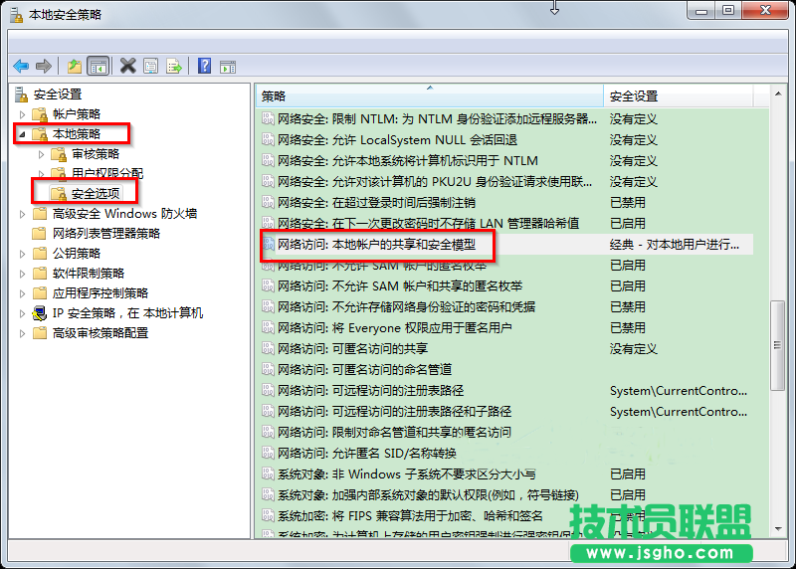Expand the 帐户策略 tree node arrow
This screenshot has height=569, width=796.
point(22,114)
